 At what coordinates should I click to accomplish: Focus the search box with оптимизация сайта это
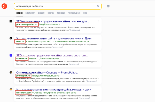[58, 6]
